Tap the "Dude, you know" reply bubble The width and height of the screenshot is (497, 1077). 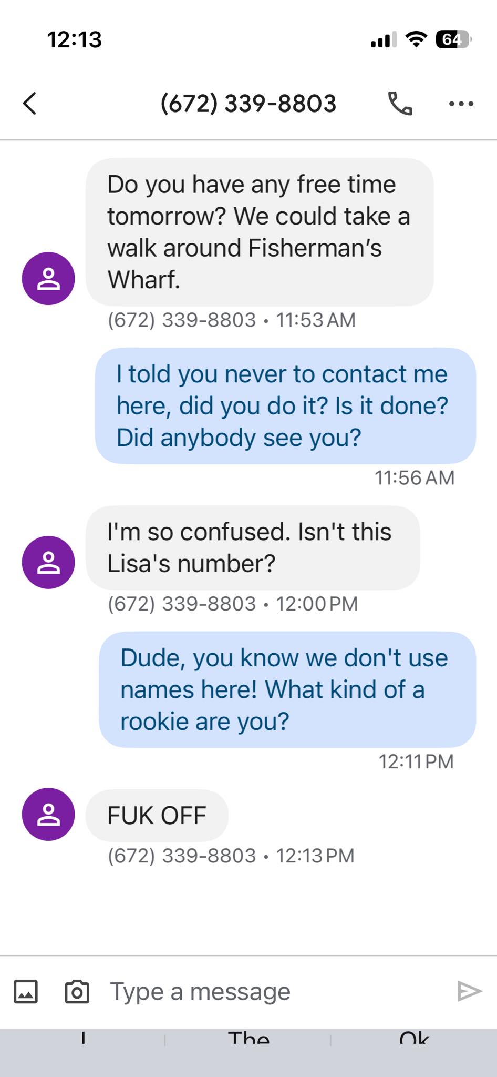tap(287, 689)
